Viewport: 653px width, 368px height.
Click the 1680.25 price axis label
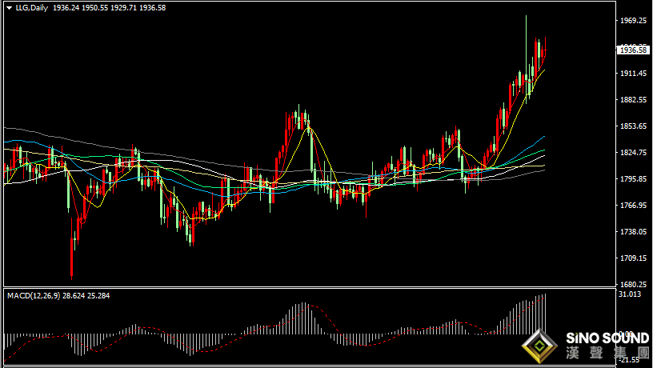point(634,284)
